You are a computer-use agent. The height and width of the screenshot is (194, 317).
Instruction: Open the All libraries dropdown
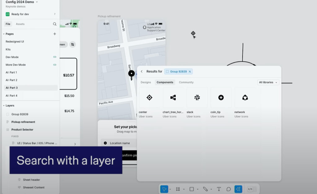268,82
